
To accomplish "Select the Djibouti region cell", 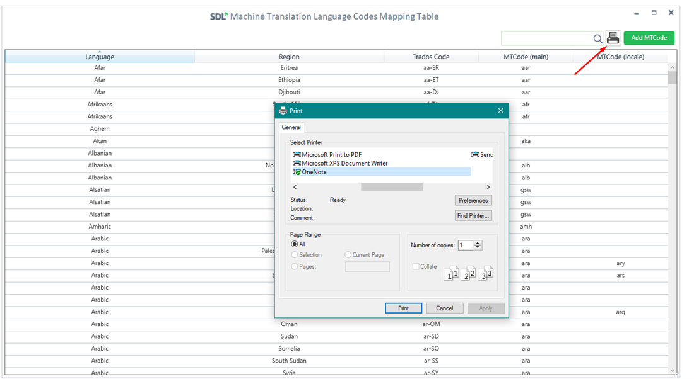I will (x=289, y=93).
